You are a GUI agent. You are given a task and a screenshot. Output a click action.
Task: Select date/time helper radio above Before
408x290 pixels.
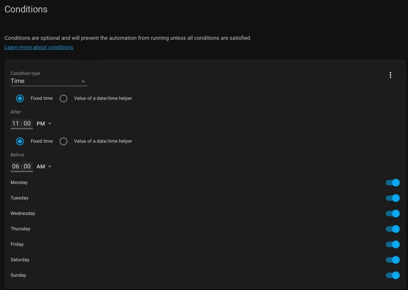point(63,141)
